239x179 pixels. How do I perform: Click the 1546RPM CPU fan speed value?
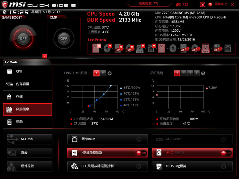[106, 119]
